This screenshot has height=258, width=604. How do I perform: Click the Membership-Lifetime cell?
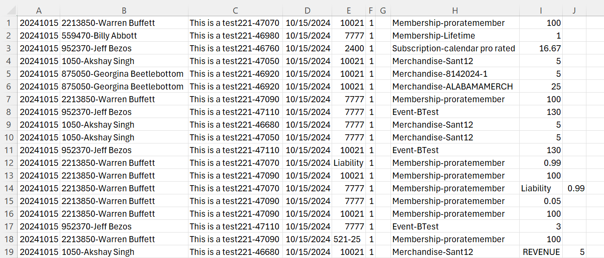click(x=455, y=36)
